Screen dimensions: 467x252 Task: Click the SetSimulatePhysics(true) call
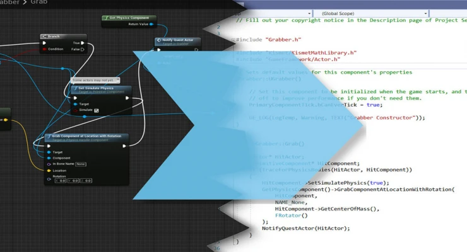coord(348,183)
